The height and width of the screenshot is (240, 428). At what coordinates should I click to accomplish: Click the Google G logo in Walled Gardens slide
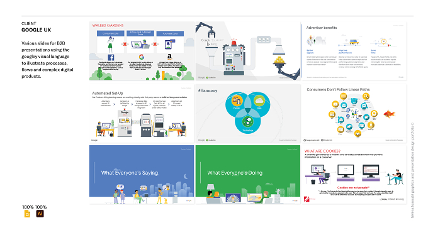142,57
